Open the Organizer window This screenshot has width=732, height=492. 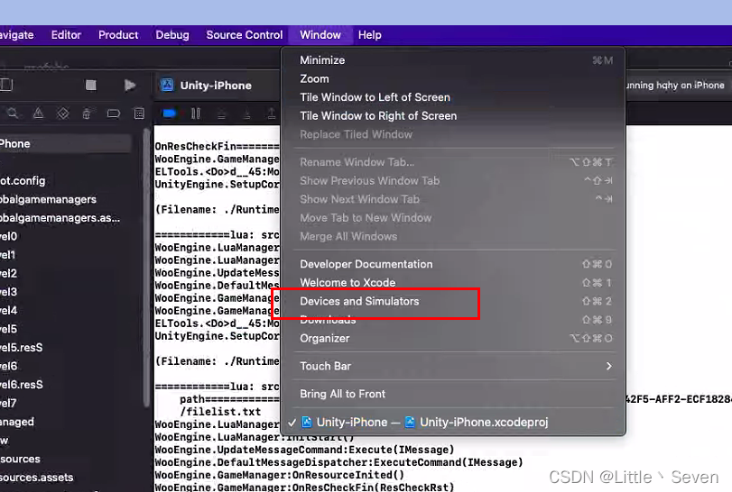(453, 339)
